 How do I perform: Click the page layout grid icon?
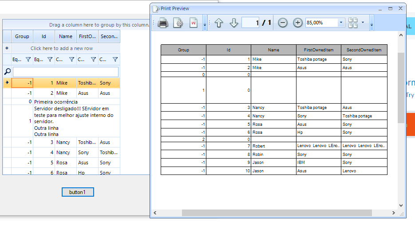[353, 23]
